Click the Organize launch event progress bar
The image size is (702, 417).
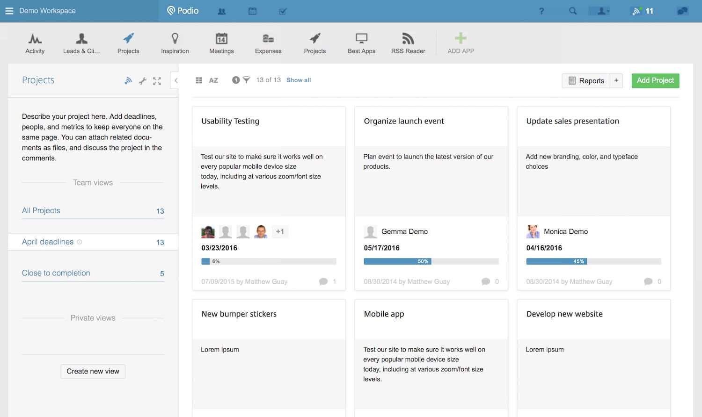pos(431,261)
